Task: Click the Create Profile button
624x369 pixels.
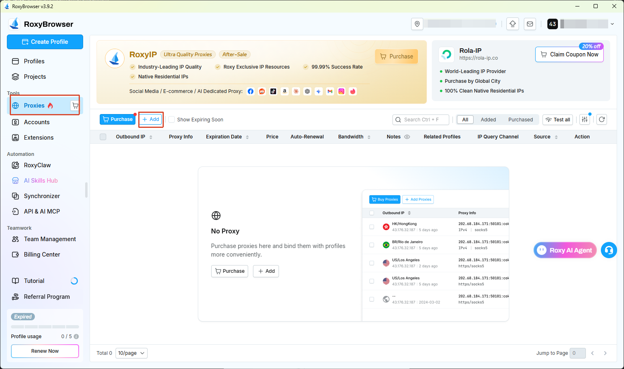Action: click(45, 42)
